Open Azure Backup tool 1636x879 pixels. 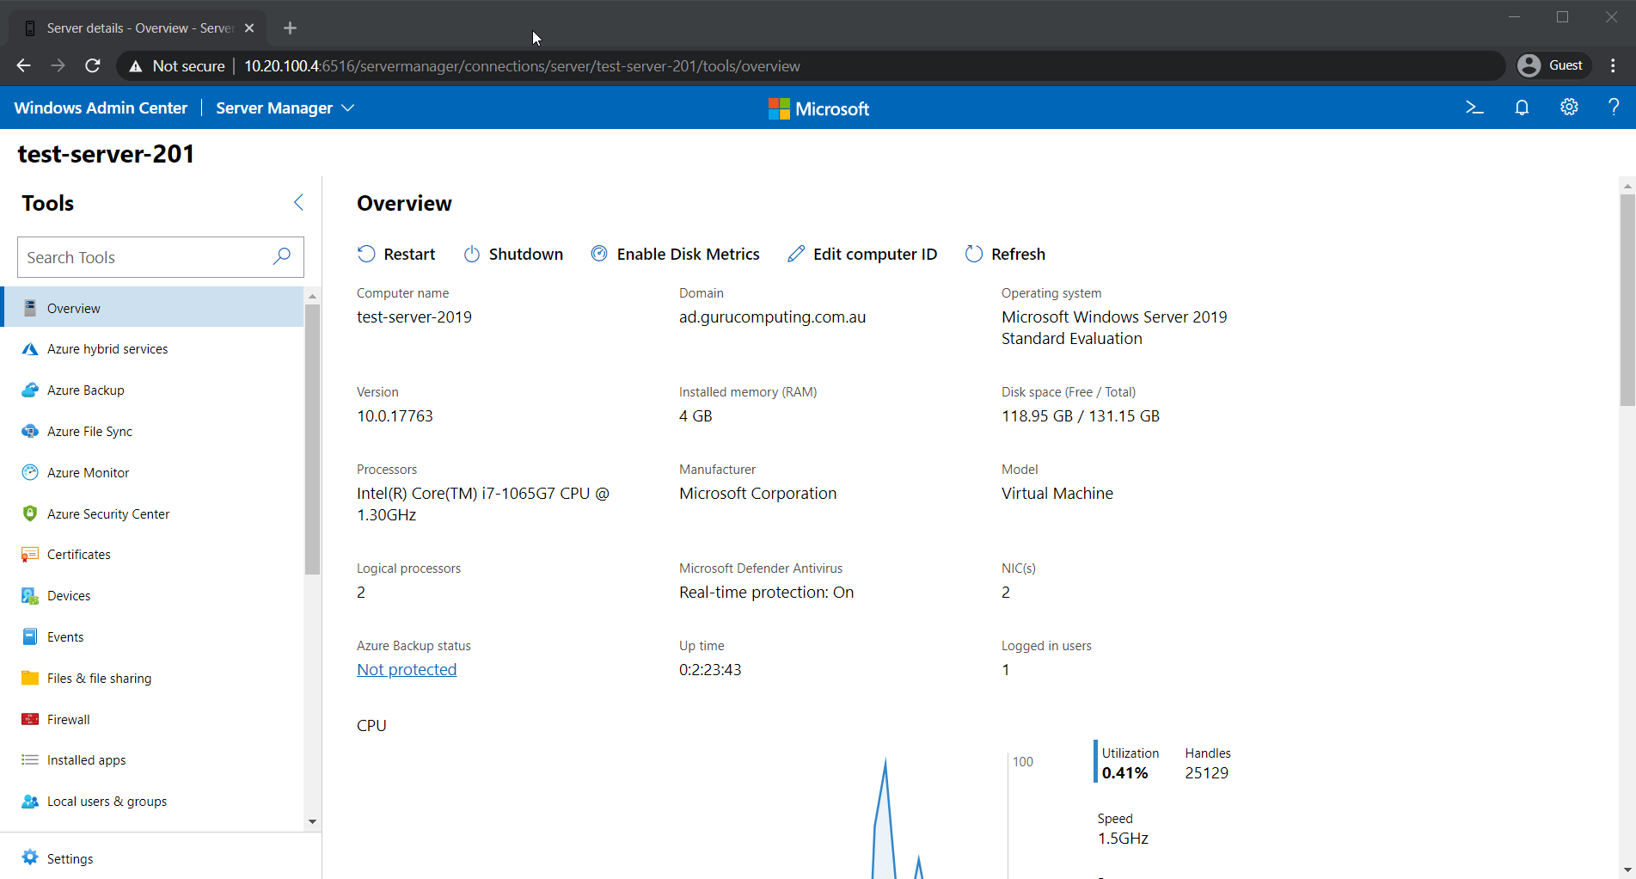pos(86,390)
